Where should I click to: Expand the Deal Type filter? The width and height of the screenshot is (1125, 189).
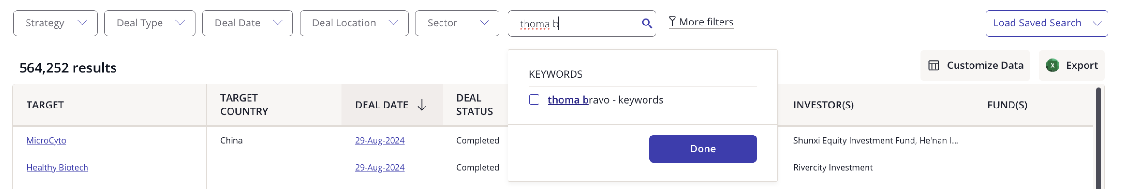[x=149, y=23]
